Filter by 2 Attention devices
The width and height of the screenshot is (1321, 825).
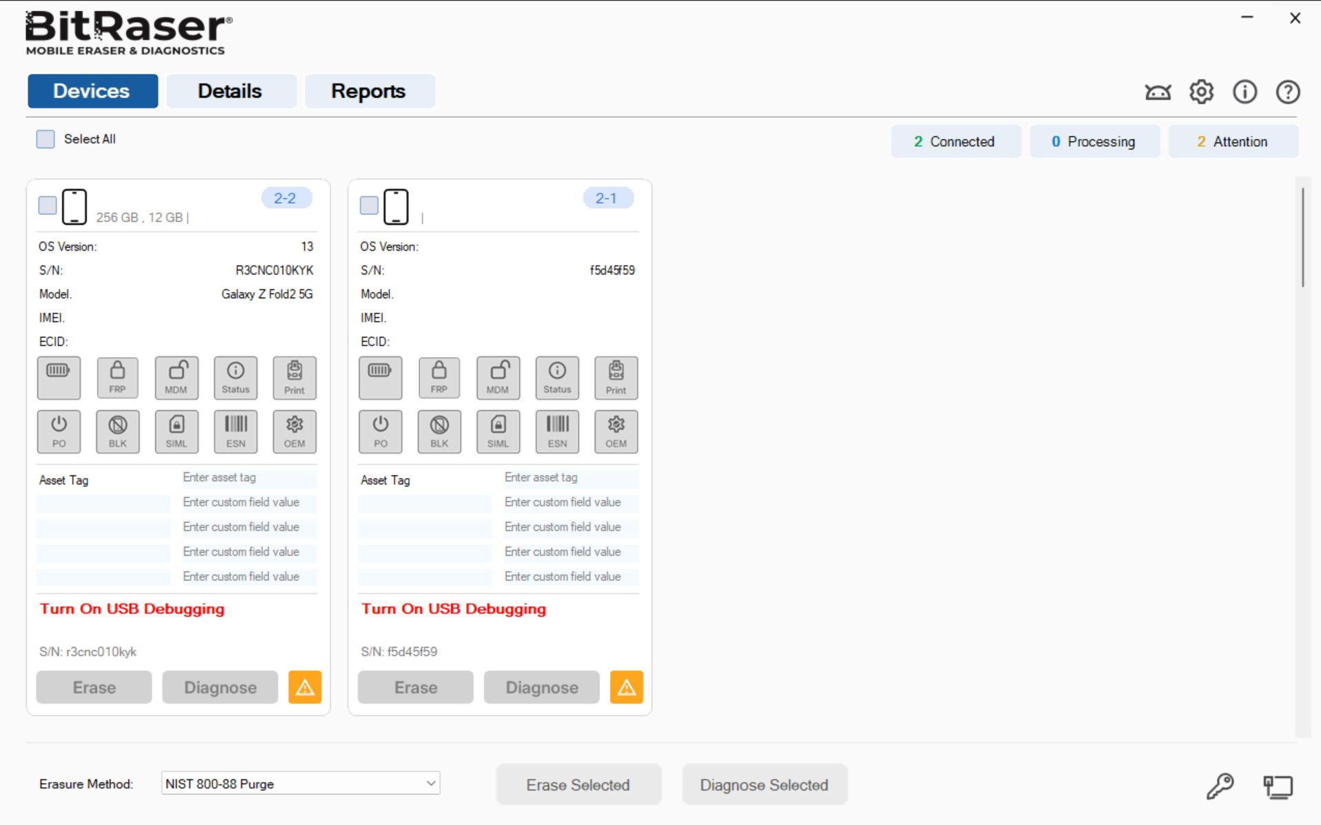click(1233, 141)
